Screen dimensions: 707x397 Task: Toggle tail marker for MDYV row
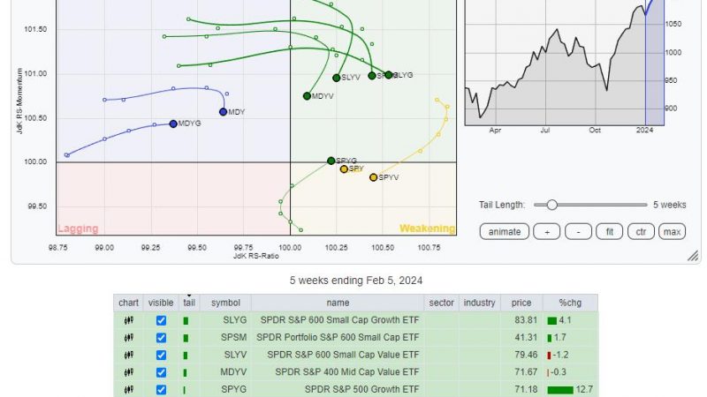coord(185,372)
